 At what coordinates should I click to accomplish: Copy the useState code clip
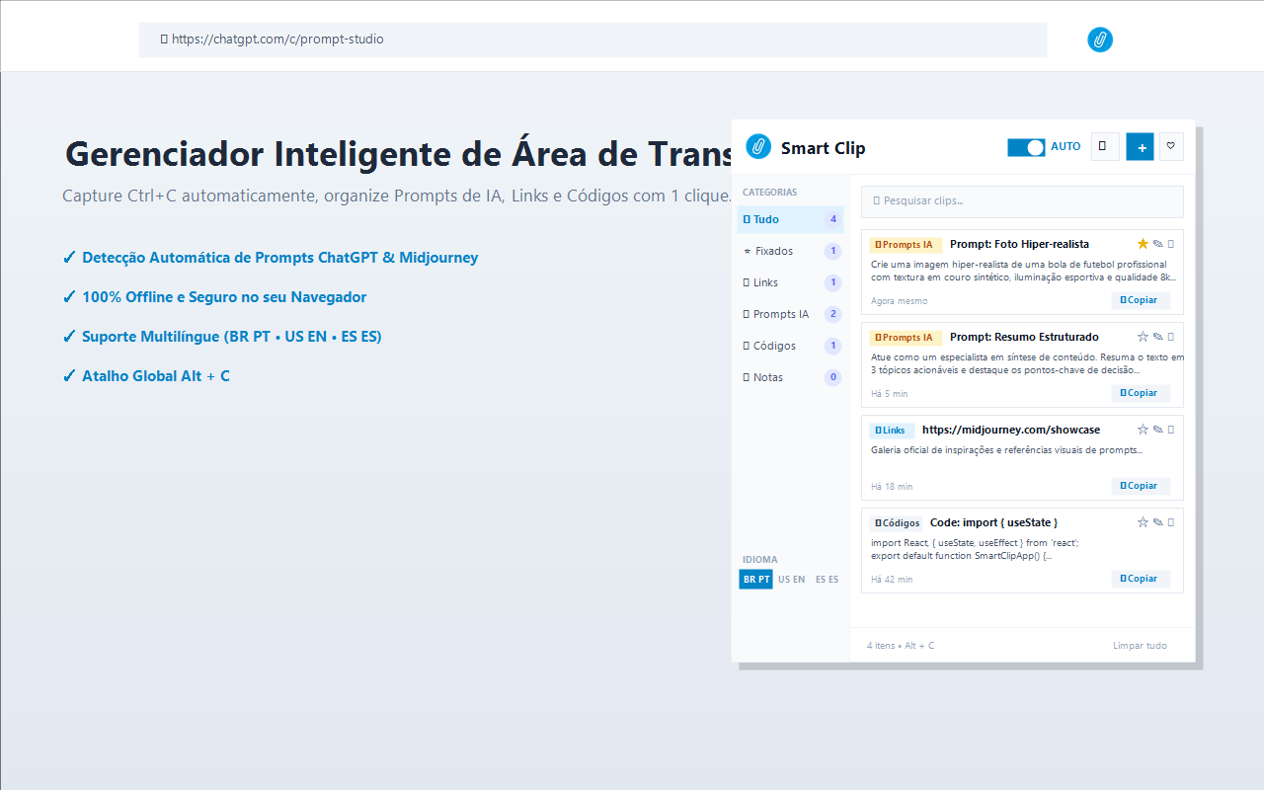point(1141,579)
